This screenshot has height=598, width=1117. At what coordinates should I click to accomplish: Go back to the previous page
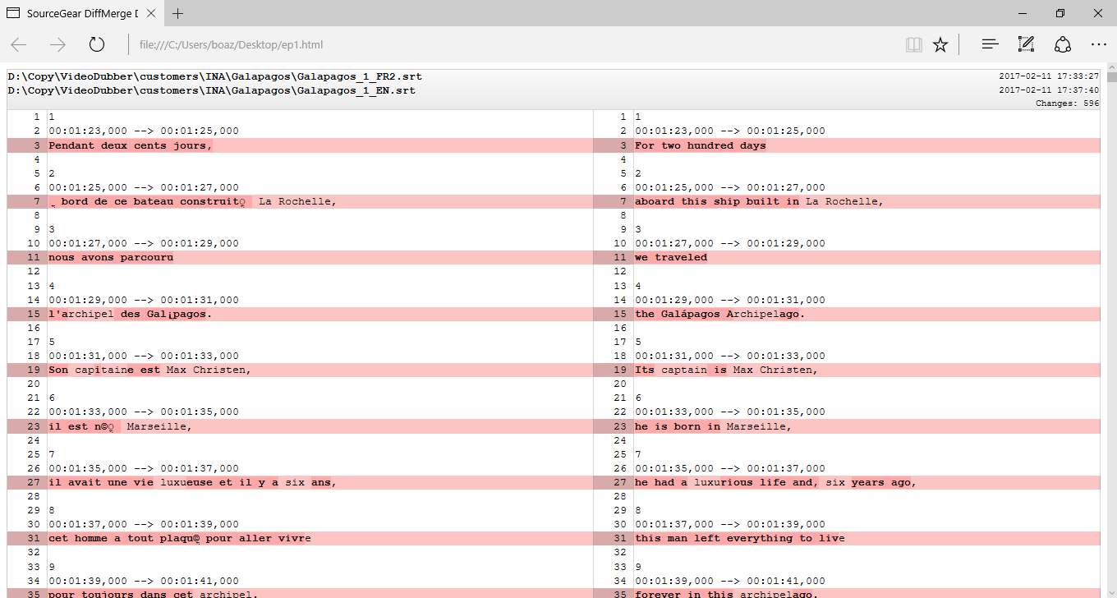[x=19, y=44]
